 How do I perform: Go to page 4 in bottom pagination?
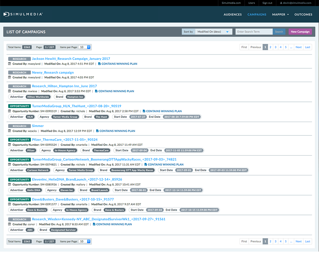click(x=280, y=241)
